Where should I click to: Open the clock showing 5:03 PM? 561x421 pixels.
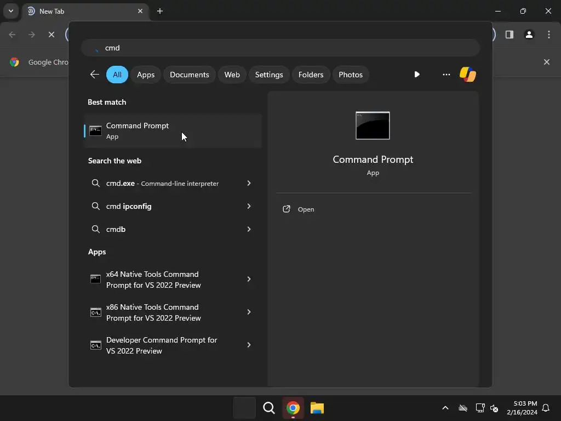point(522,408)
